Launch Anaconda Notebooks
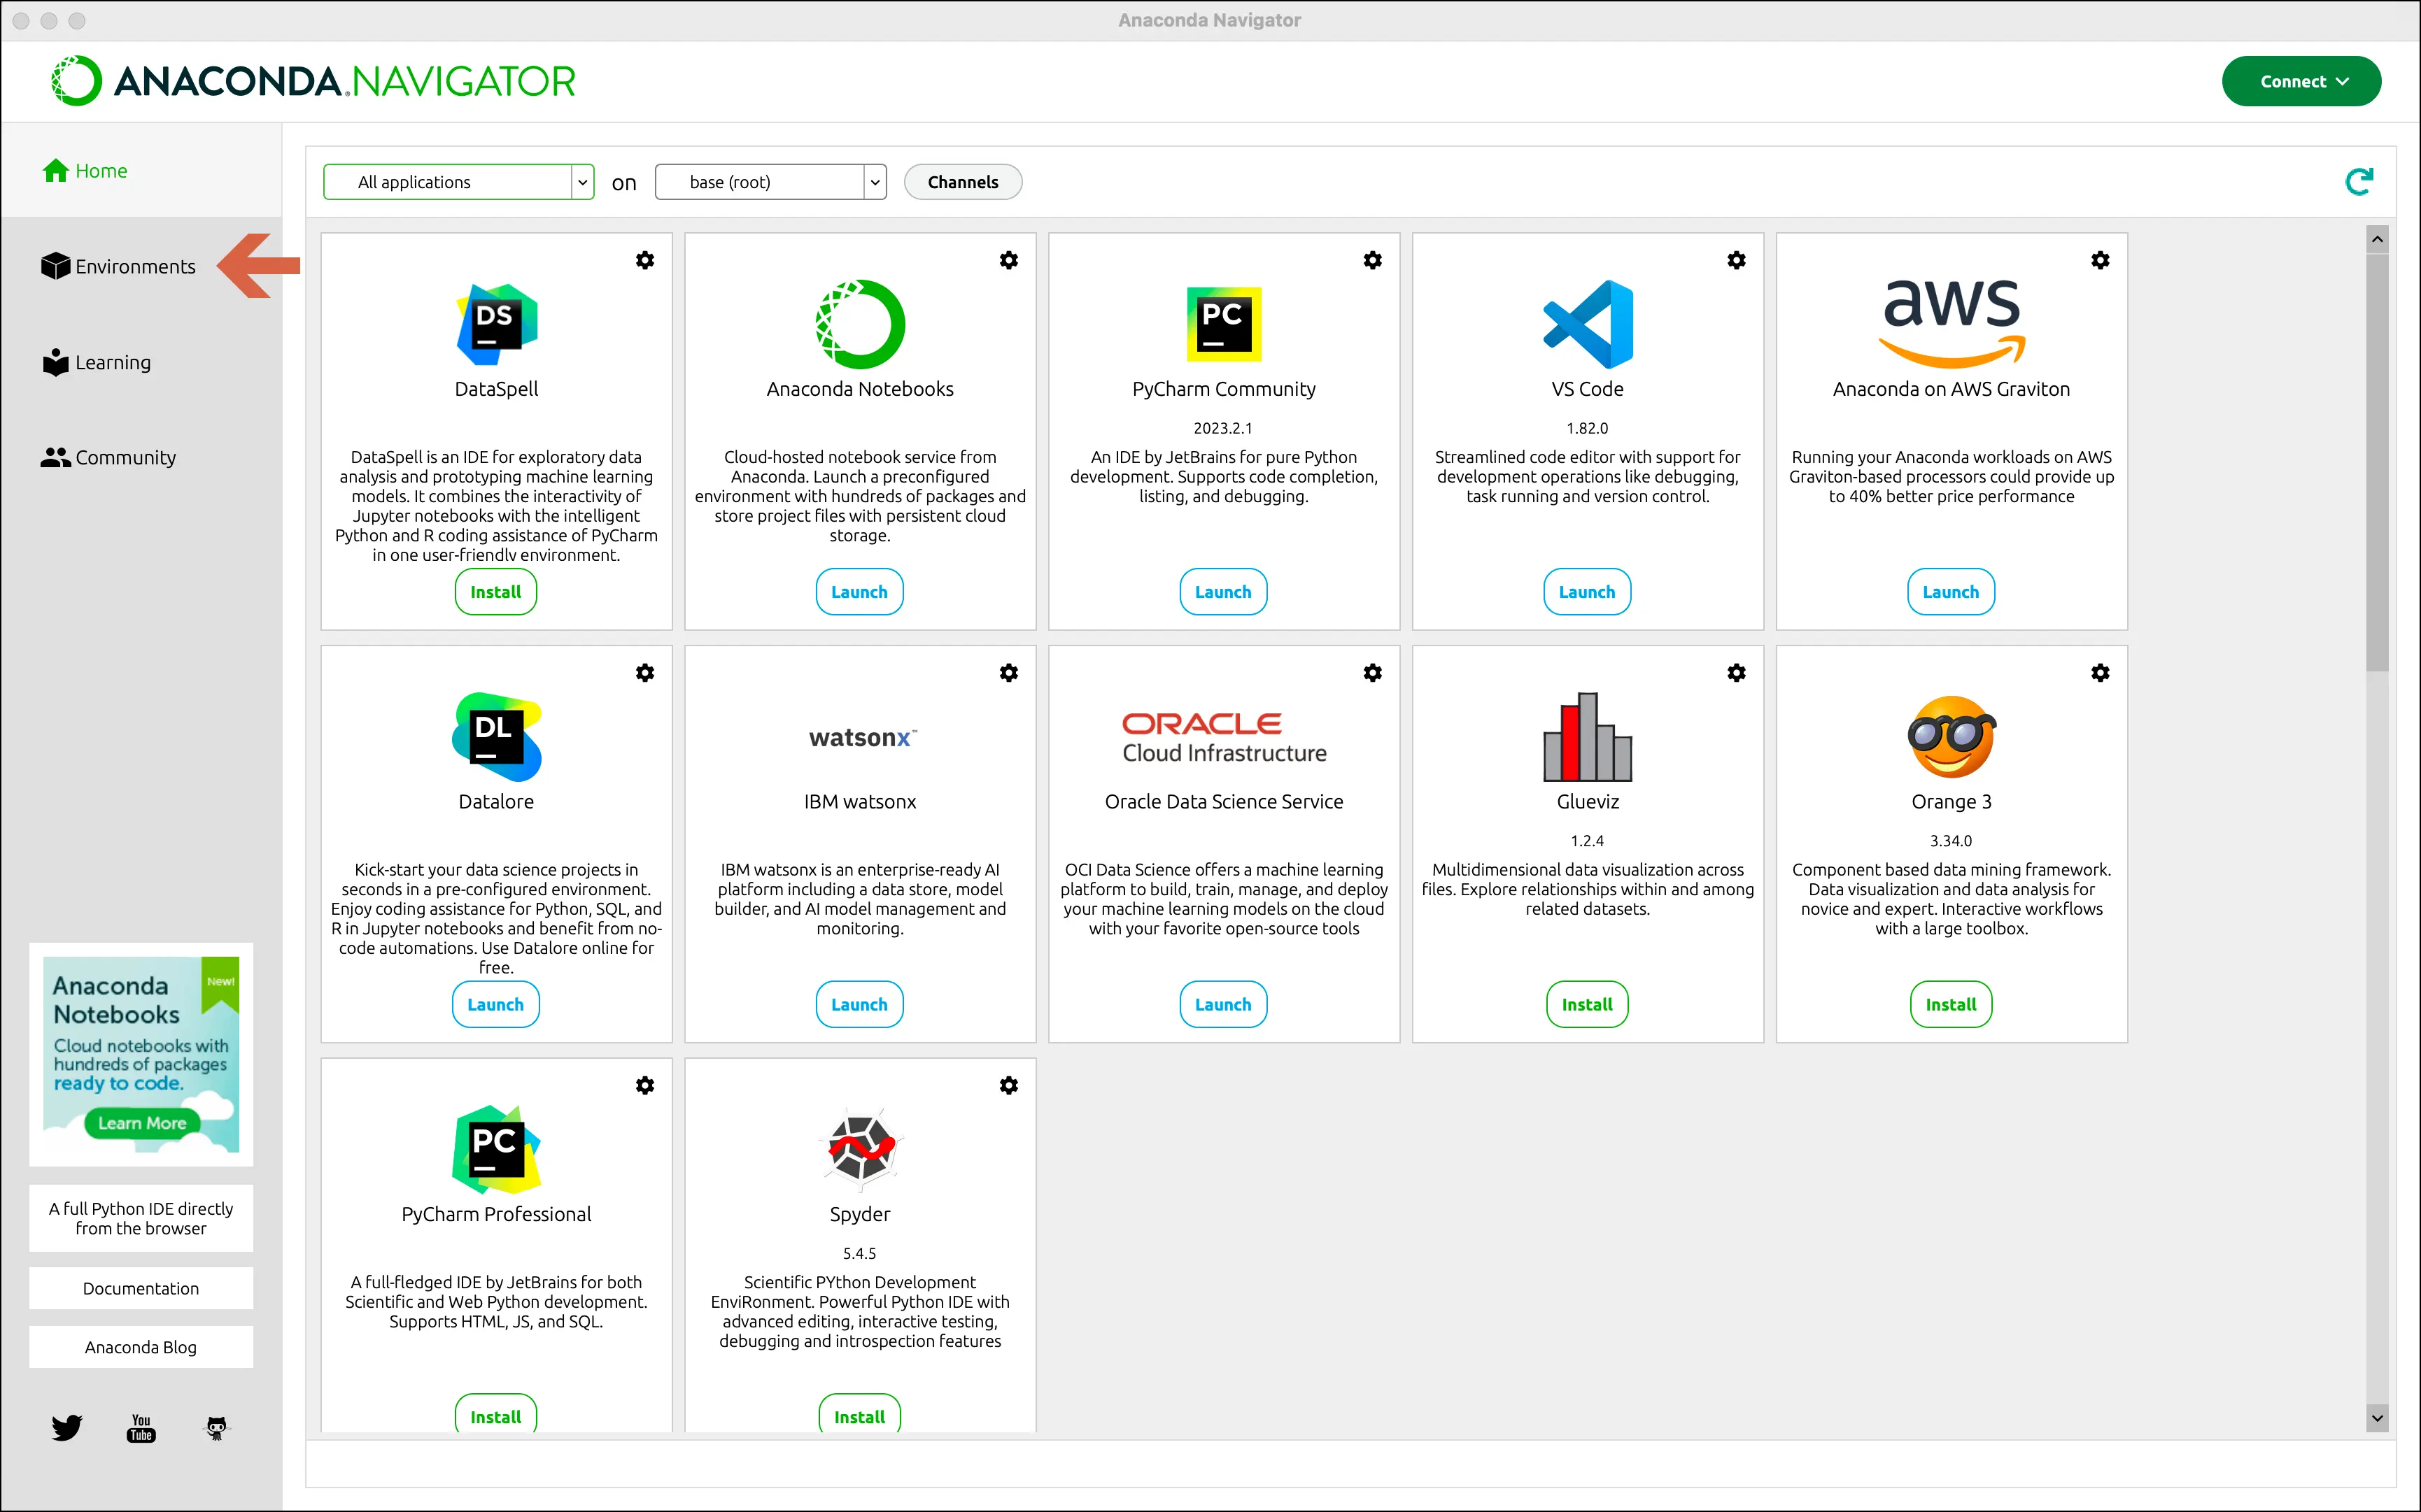This screenshot has height=1512, width=2421. (x=859, y=591)
